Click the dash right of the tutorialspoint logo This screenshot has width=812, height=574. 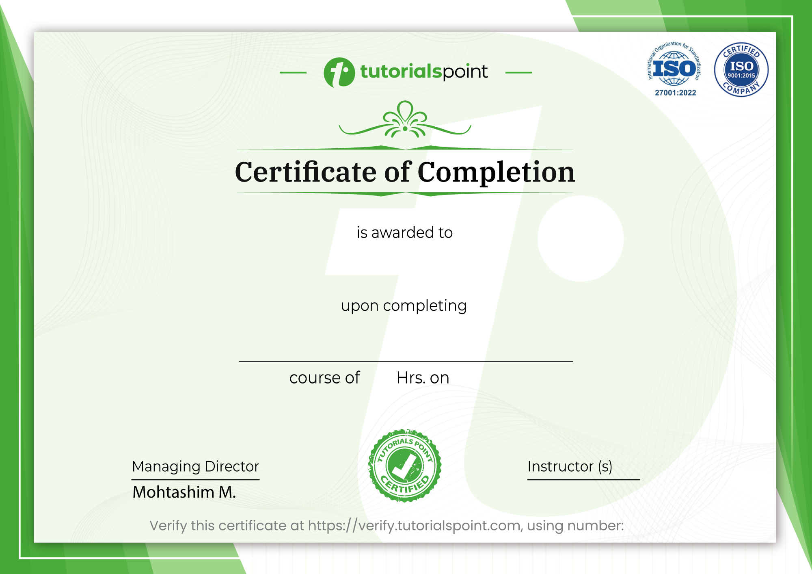(x=518, y=73)
